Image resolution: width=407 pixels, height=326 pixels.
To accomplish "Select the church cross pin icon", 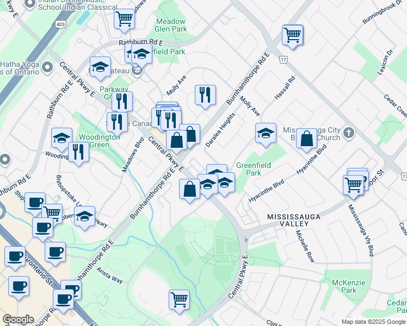I will coord(349,133).
